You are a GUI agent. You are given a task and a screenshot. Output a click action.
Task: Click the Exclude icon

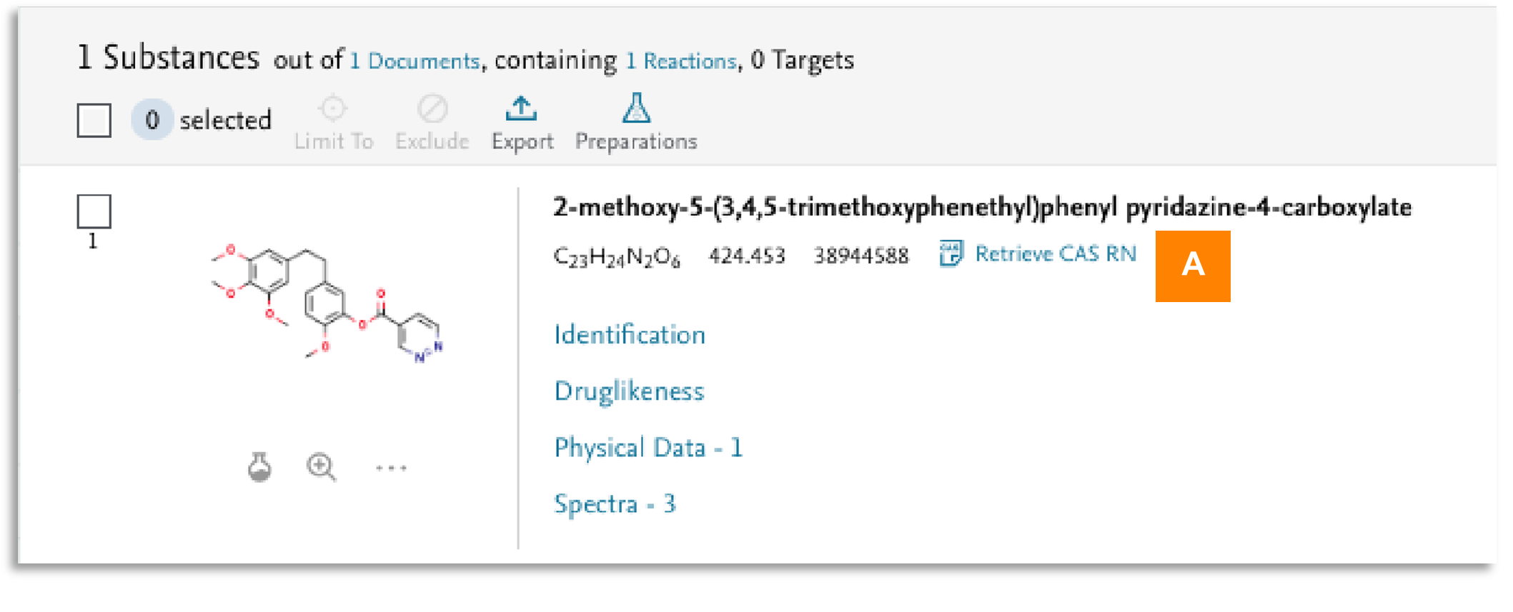pyautogui.click(x=432, y=109)
